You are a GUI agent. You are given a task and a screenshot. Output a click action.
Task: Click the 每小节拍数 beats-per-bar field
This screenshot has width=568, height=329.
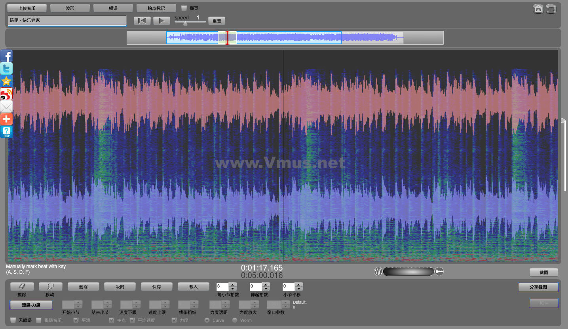click(x=222, y=287)
